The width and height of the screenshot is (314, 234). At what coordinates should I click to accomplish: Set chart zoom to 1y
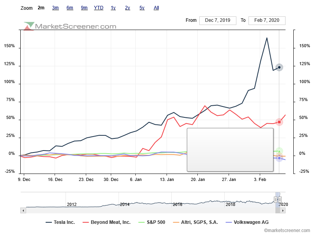(x=113, y=8)
